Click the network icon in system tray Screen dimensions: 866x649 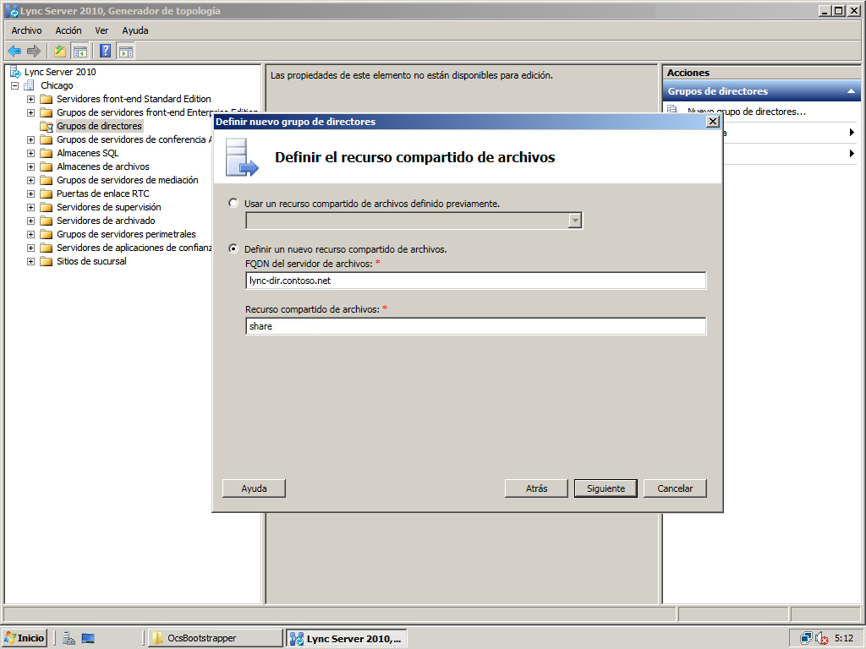(x=806, y=638)
